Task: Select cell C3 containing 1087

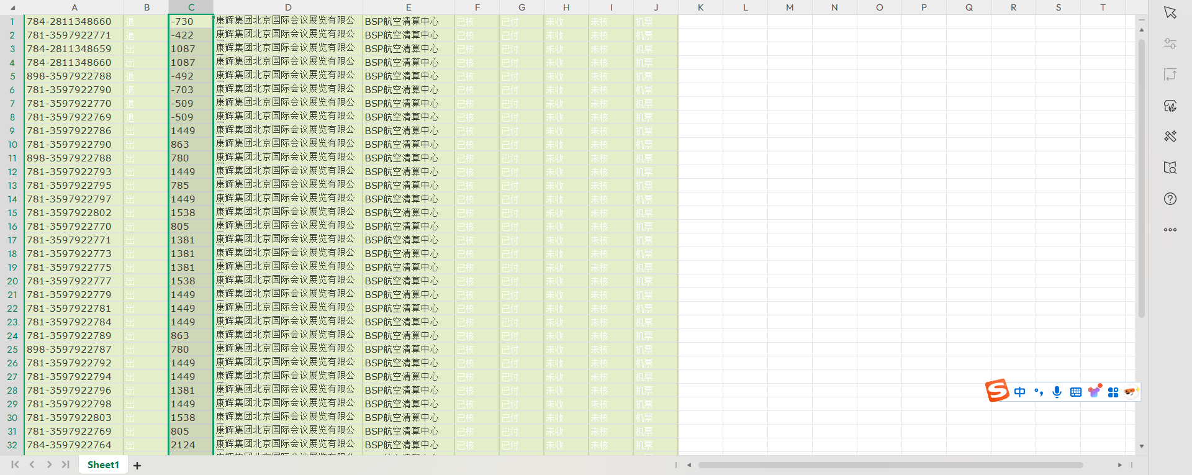Action: [x=191, y=48]
